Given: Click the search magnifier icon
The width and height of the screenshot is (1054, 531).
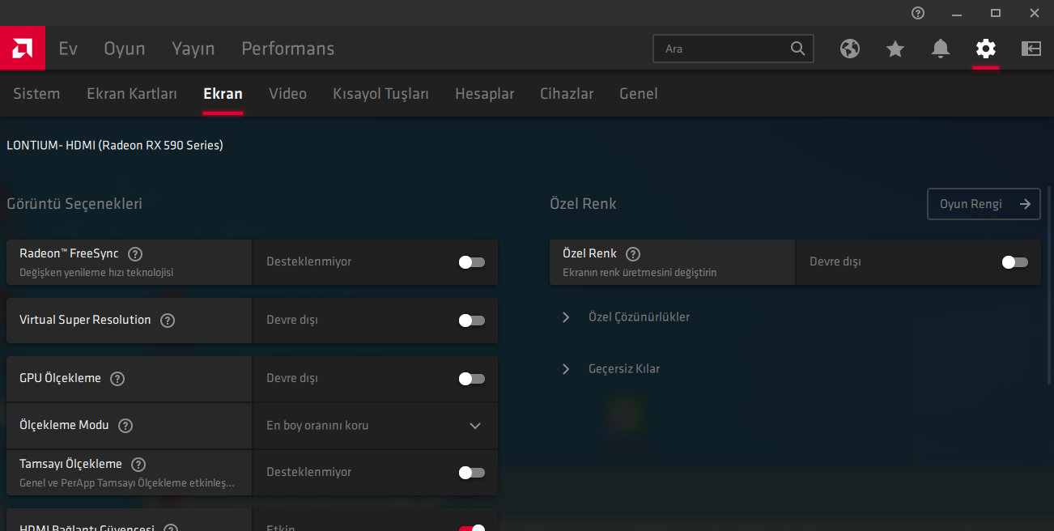Looking at the screenshot, I should [x=797, y=49].
